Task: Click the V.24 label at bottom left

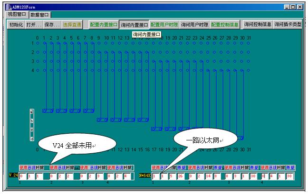Action: pyautogui.click(x=13, y=175)
